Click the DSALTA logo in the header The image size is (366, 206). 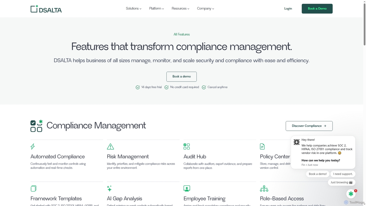tap(46, 9)
